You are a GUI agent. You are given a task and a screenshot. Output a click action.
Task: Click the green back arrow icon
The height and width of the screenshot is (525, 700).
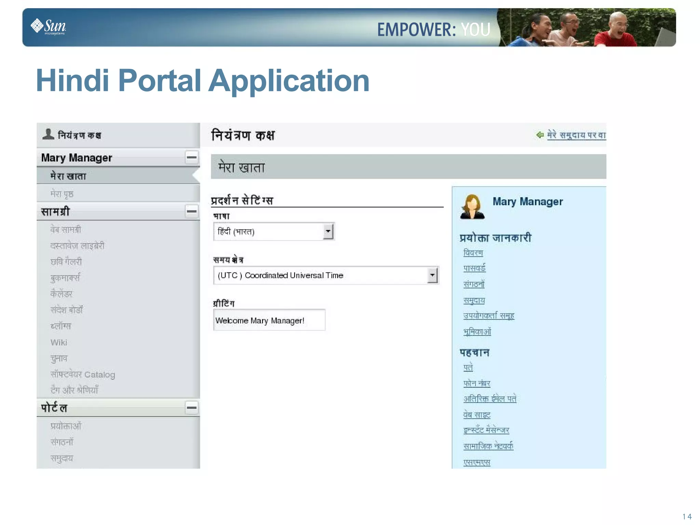click(540, 135)
